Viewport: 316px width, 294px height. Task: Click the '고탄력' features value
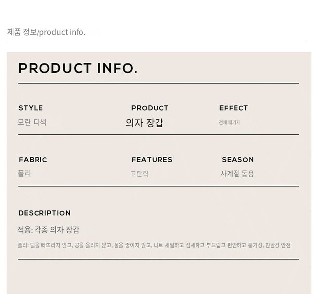tap(139, 174)
